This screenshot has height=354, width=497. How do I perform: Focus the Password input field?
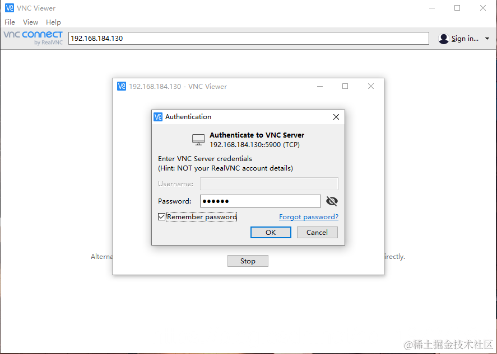pyautogui.click(x=261, y=201)
